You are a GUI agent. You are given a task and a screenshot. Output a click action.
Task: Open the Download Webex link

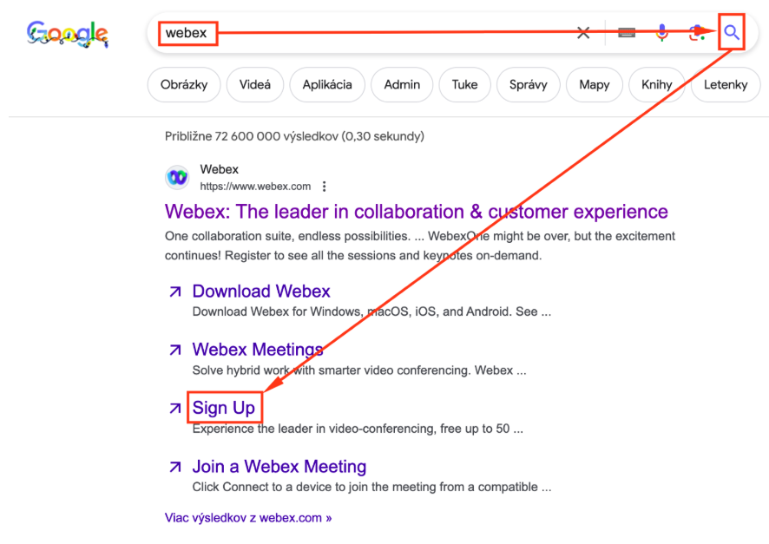261,292
